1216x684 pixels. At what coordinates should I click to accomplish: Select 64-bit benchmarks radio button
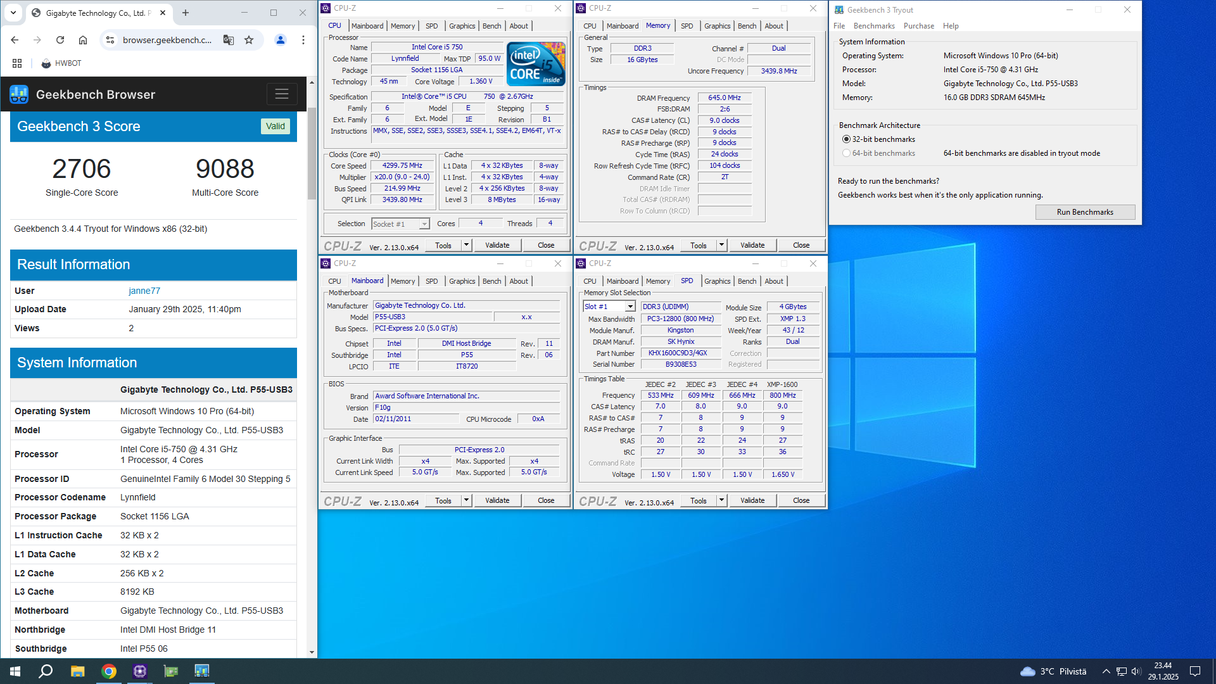click(846, 153)
